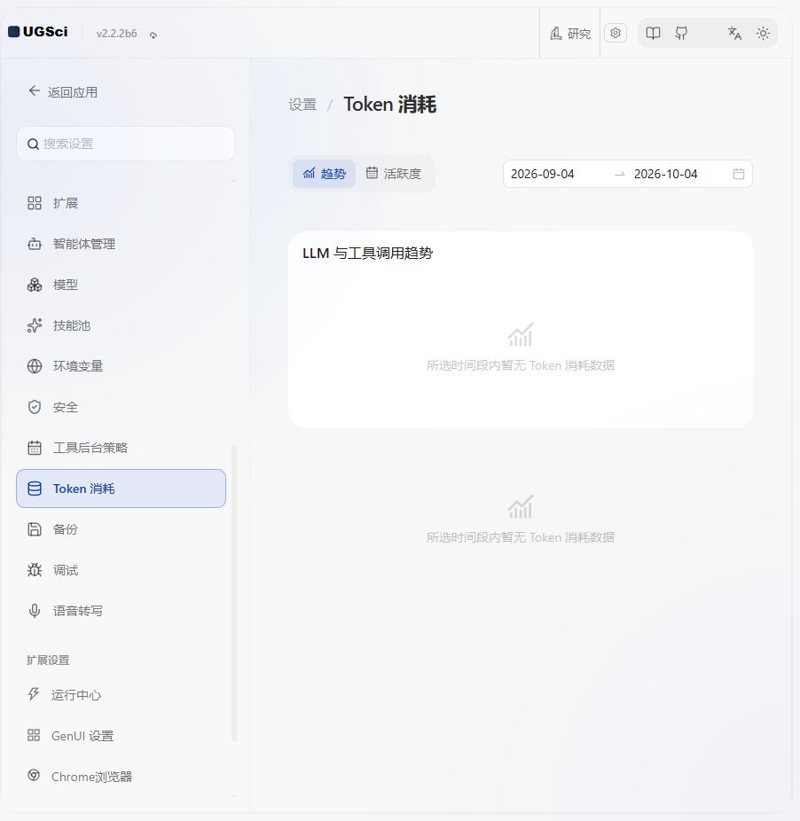Click the 技能池 sparkle icon
The image size is (800, 821).
click(35, 325)
